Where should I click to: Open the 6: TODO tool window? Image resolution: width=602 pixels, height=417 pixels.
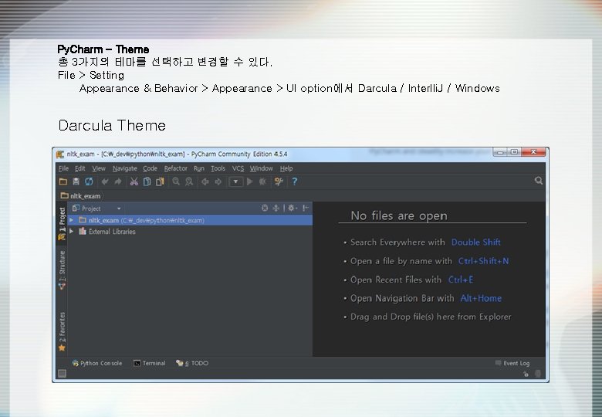coord(192,363)
